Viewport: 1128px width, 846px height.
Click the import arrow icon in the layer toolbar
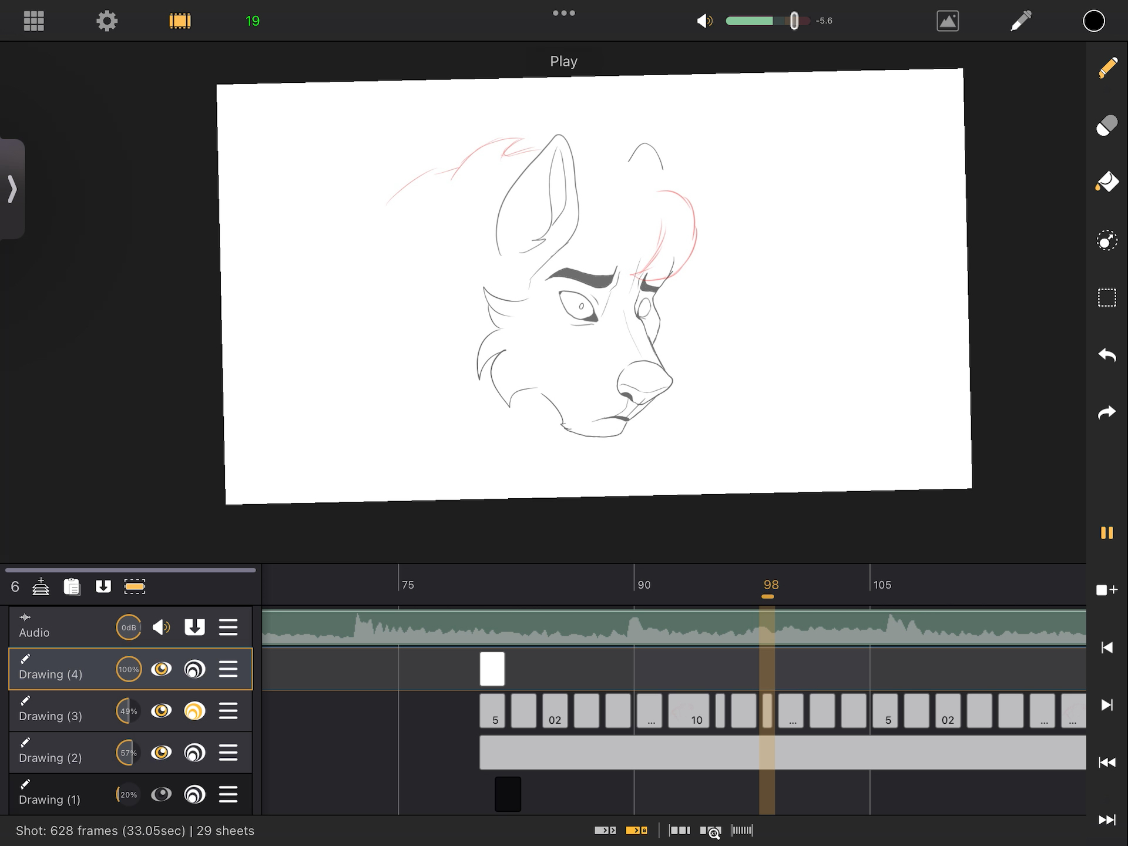[103, 586]
